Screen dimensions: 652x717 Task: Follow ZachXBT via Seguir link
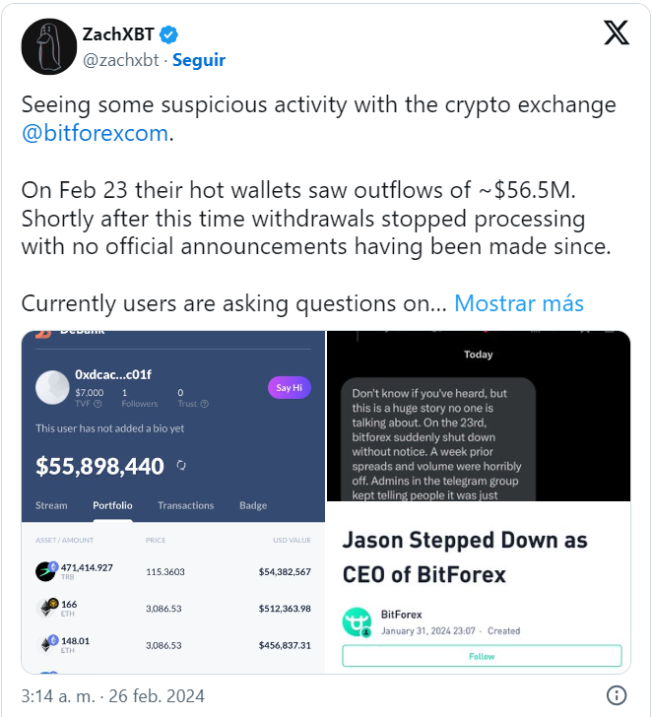pyautogui.click(x=199, y=60)
